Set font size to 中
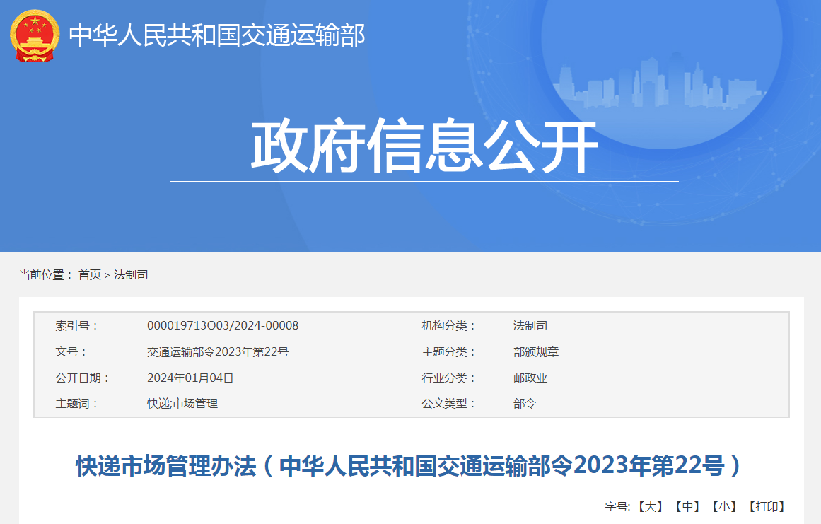 tap(687, 507)
